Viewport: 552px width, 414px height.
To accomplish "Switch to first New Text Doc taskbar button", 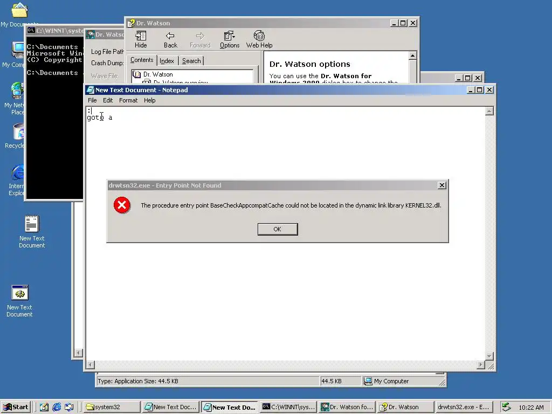I will (x=171, y=407).
